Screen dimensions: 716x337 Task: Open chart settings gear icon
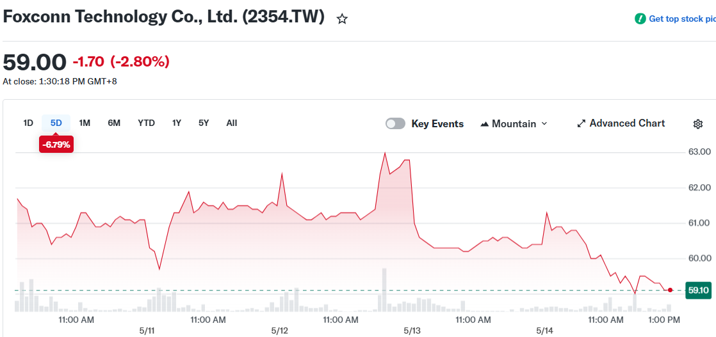point(697,124)
